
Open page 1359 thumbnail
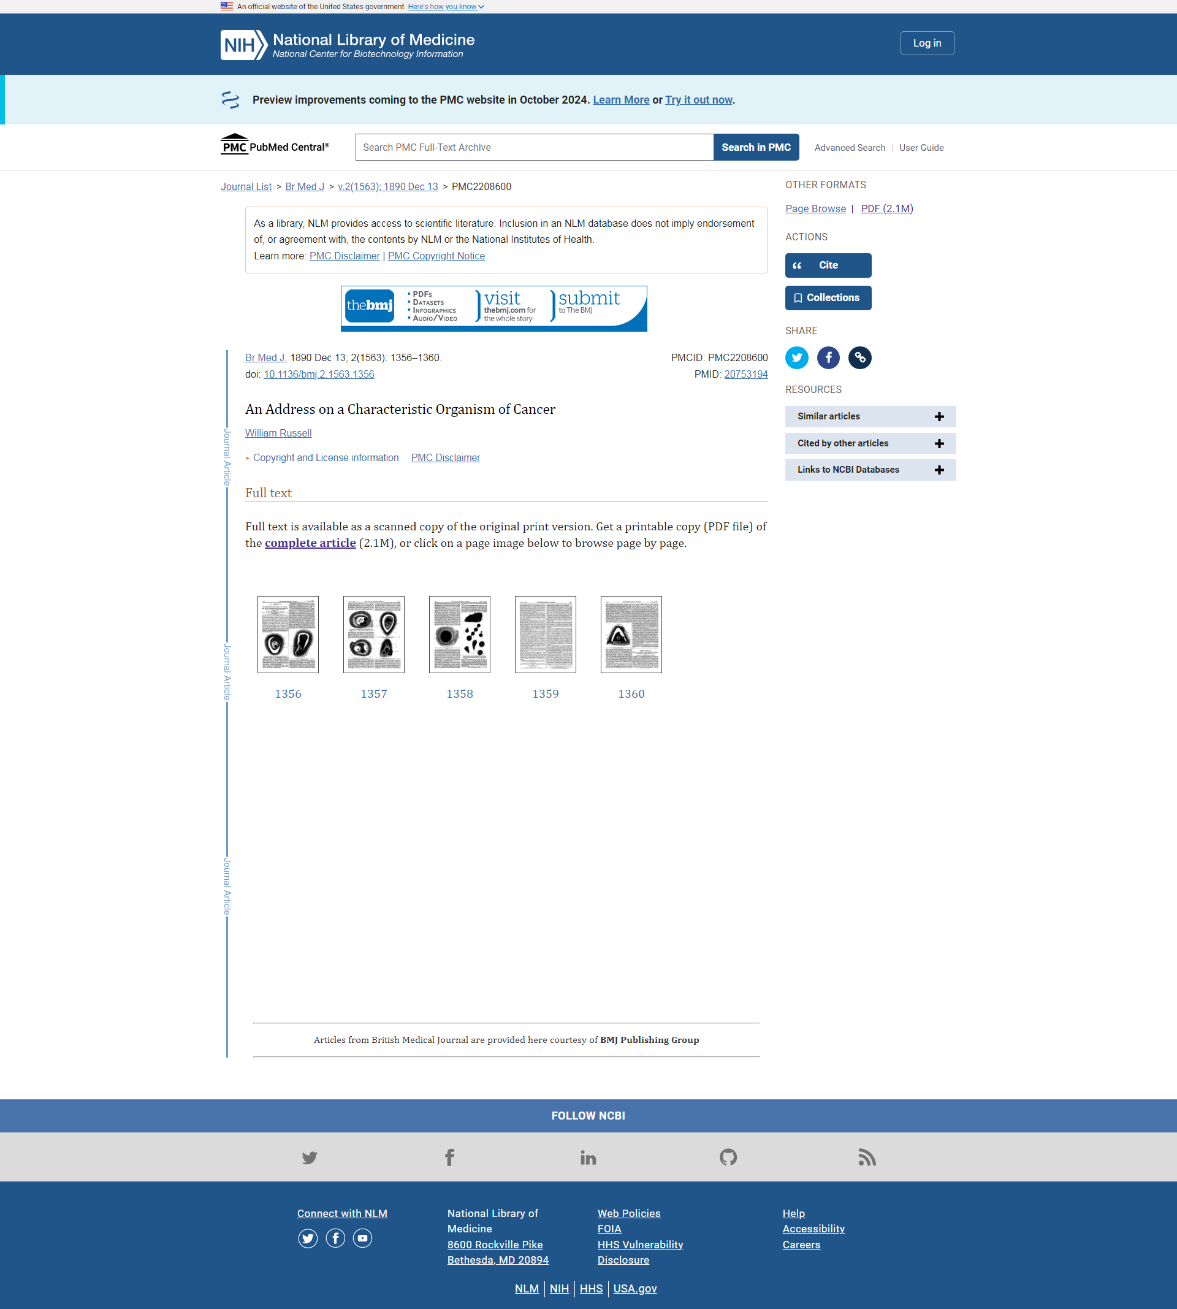point(545,635)
